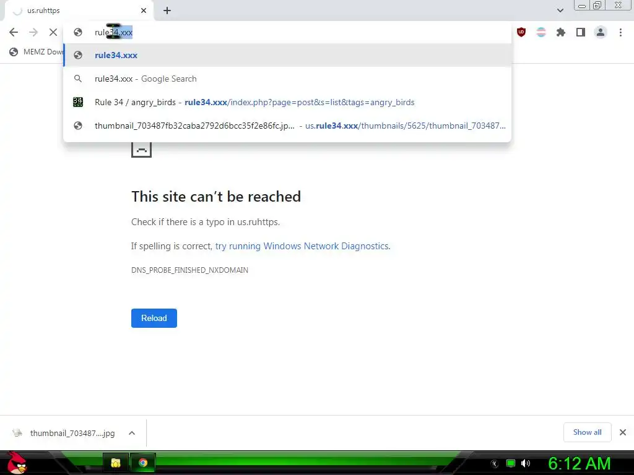Viewport: 634px width, 475px height.
Task: Restore down the Chrome window
Action: pyautogui.click(x=597, y=5)
